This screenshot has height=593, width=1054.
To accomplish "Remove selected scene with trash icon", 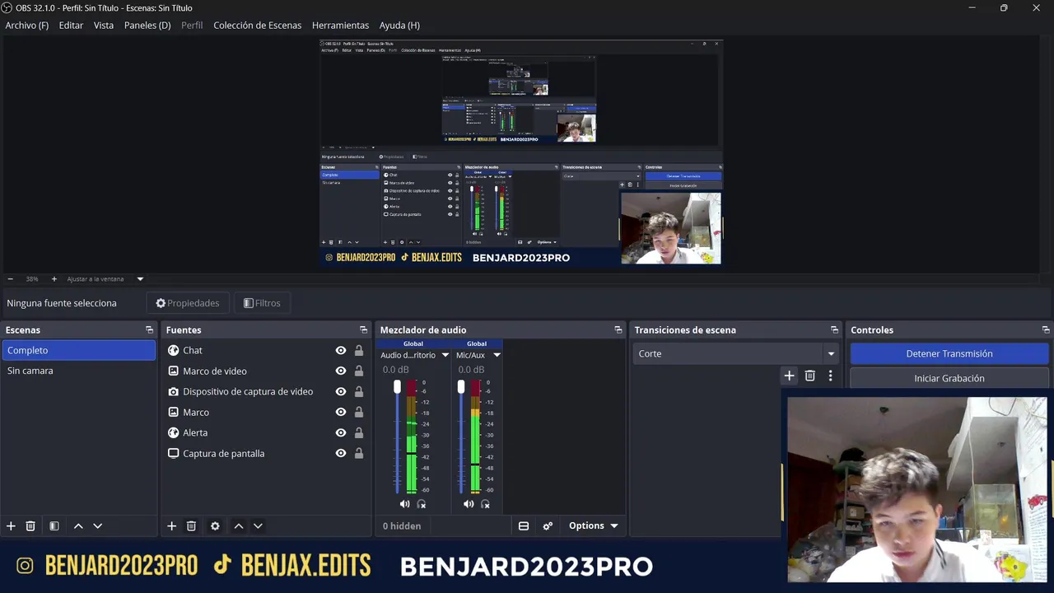I will click(x=30, y=525).
